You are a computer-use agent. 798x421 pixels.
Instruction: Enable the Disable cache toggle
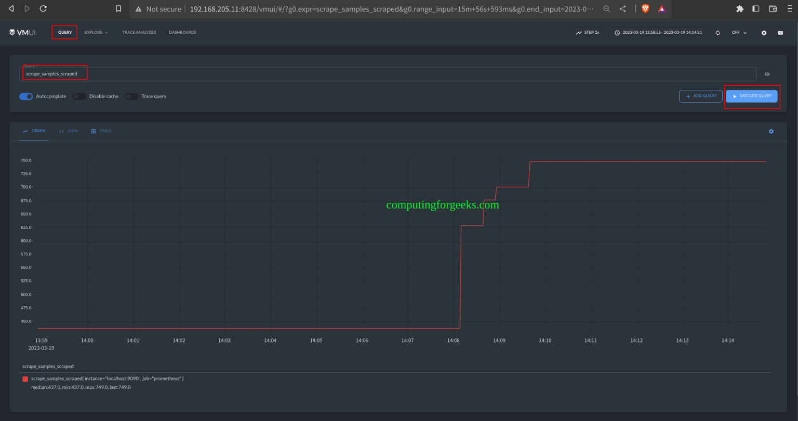tap(79, 96)
